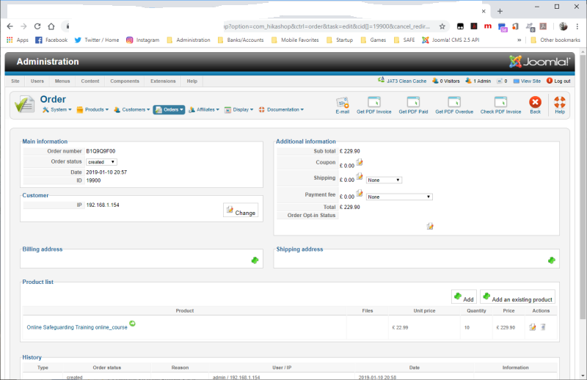Viewport: 587px width, 380px height.
Task: Open the Order status dropdown
Action: pos(102,161)
